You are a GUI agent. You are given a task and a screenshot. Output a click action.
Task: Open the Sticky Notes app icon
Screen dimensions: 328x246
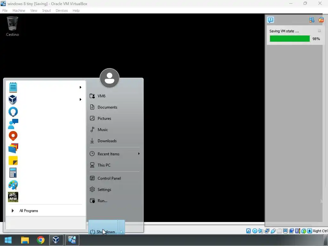(13, 161)
